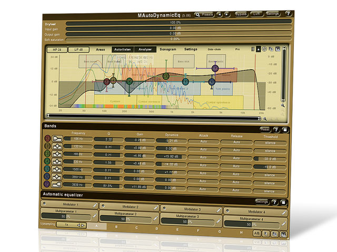Screen dimensions: 337x252
Task: Adjust the Output gain slider
Action: 179,34
